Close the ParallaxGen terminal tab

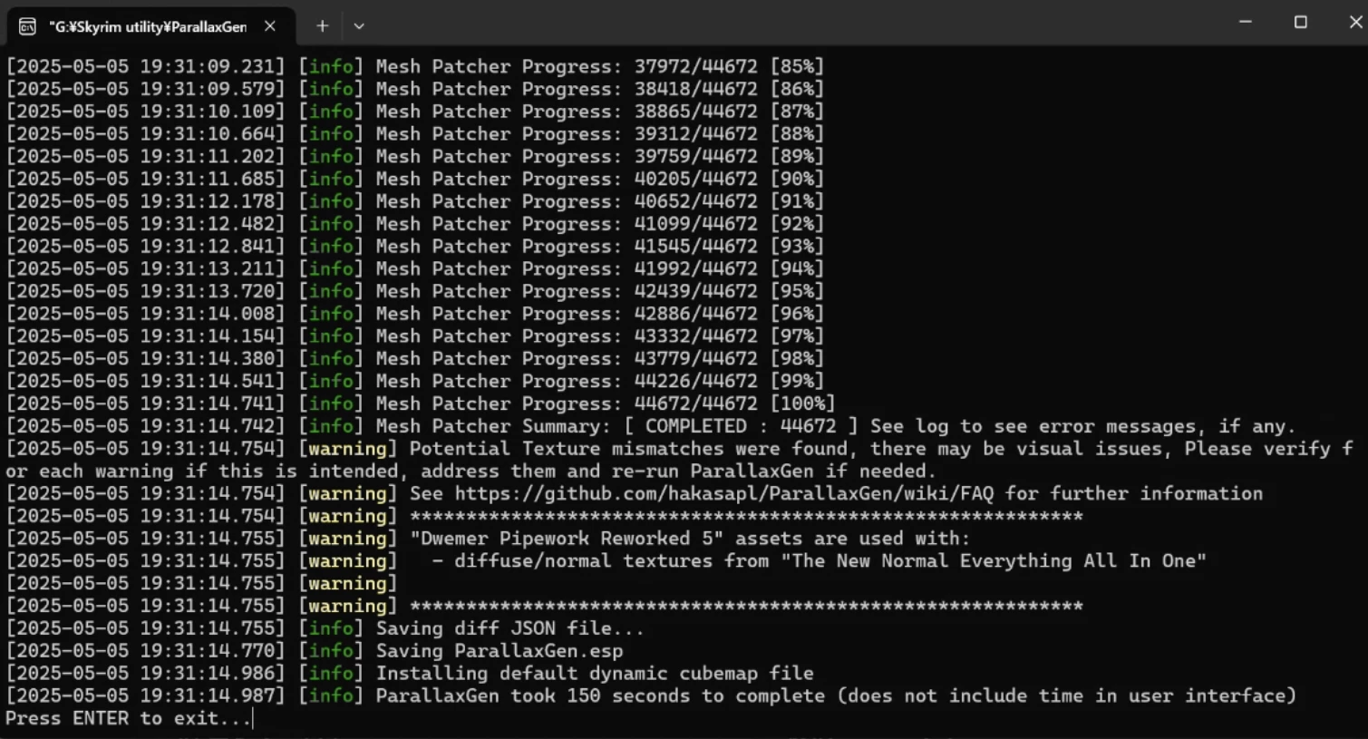tap(270, 26)
